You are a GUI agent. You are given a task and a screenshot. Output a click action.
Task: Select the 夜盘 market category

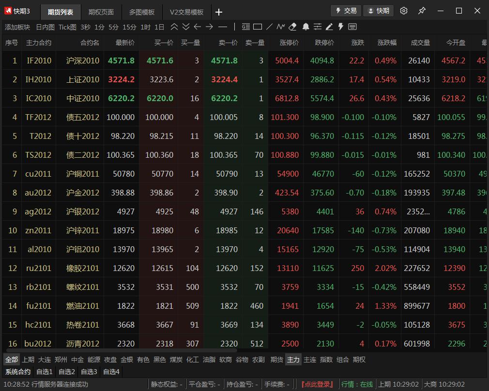[x=110, y=360]
